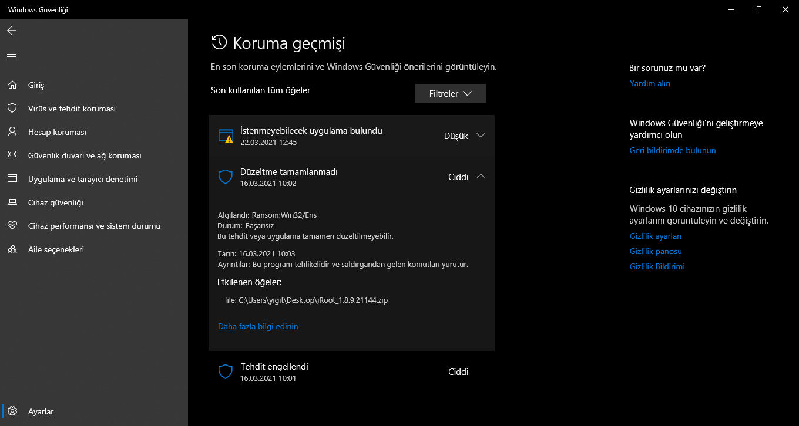Minimize the Windows Güvenliği window
Screen dimensions: 799x426
point(731,9)
